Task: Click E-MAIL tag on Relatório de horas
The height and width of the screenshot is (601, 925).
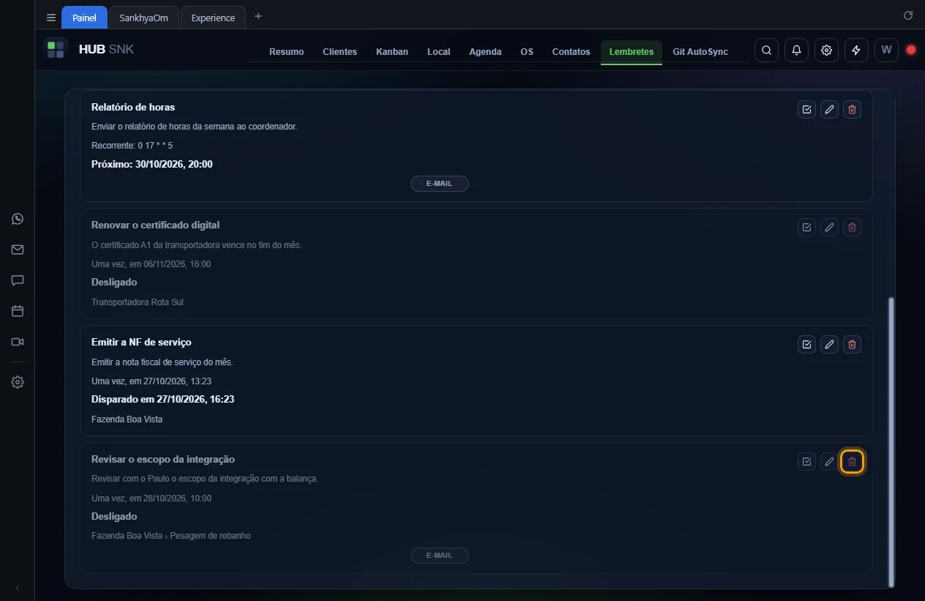Action: click(440, 184)
